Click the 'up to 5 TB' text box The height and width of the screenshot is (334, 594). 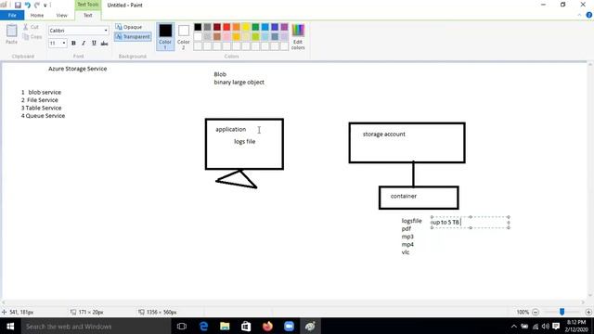point(471,223)
